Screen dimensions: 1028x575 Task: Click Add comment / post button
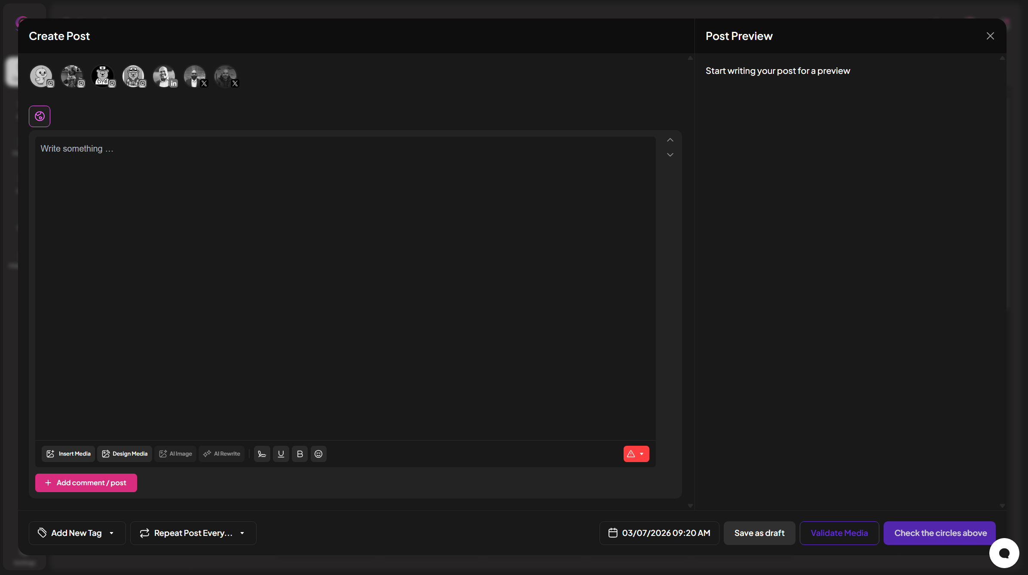(x=86, y=483)
